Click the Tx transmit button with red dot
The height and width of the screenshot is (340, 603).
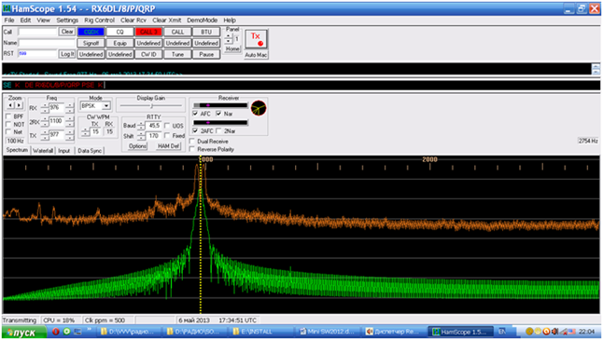[256, 39]
